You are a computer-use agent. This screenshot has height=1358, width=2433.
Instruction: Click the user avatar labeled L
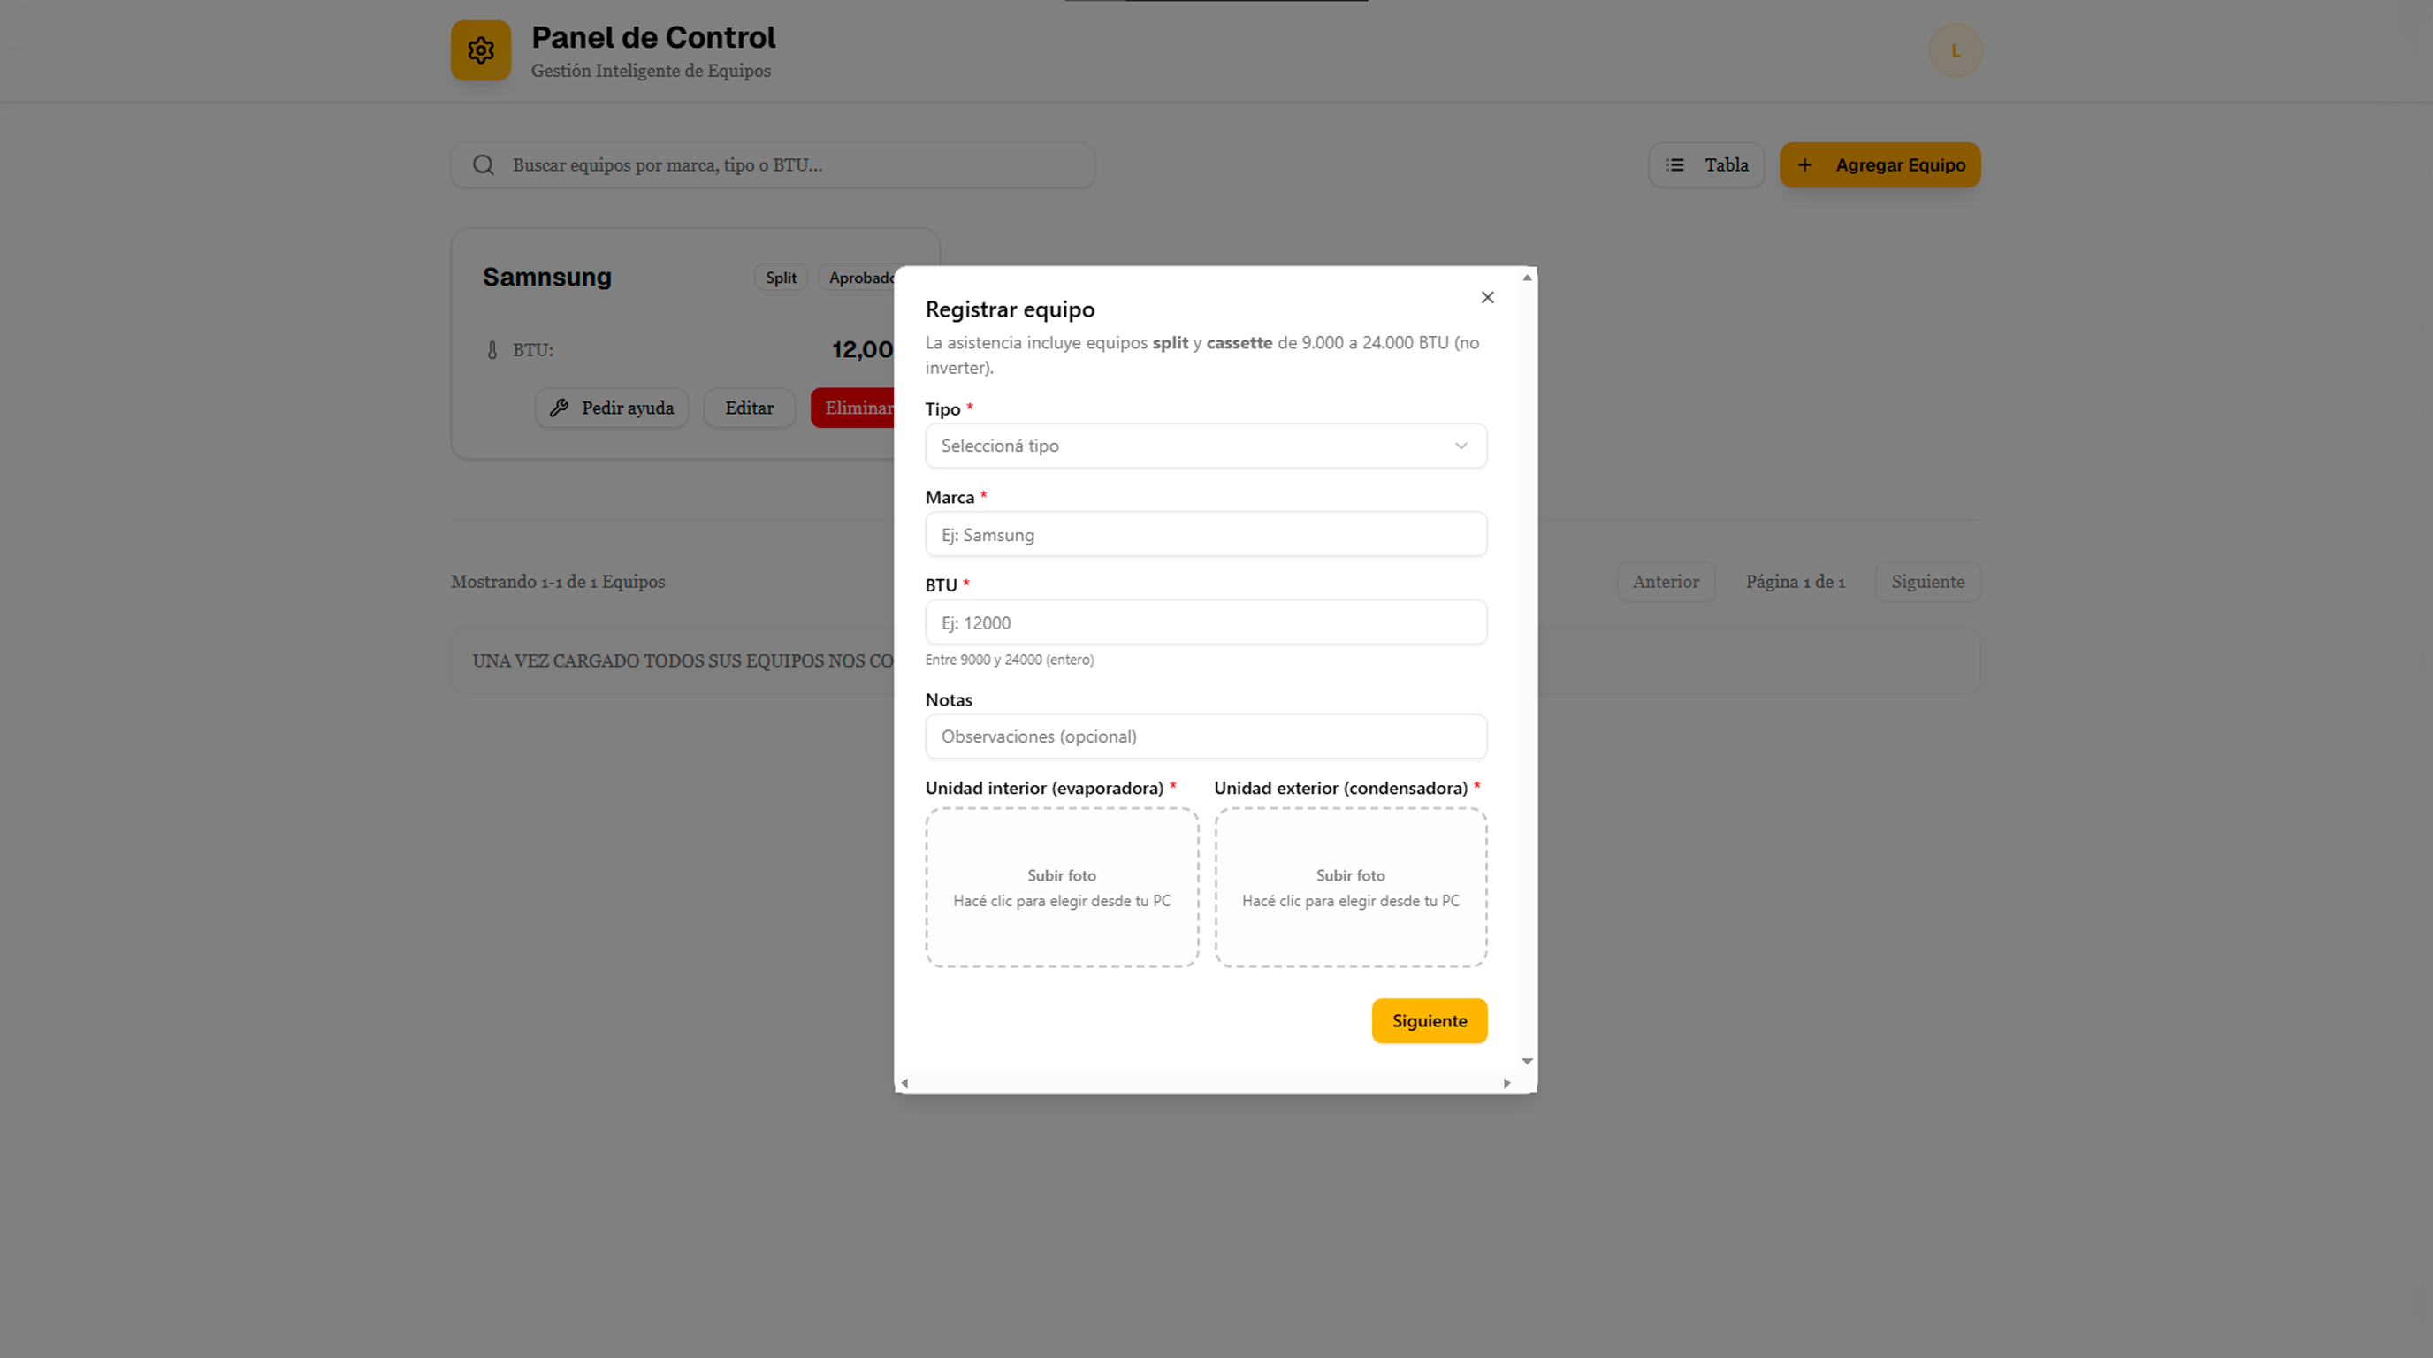pyautogui.click(x=1955, y=50)
